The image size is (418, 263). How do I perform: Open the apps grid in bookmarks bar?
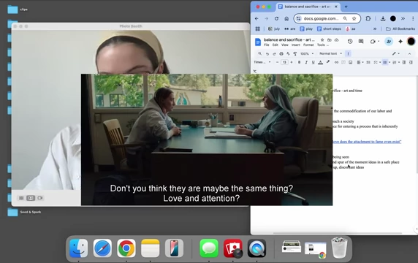point(257,28)
